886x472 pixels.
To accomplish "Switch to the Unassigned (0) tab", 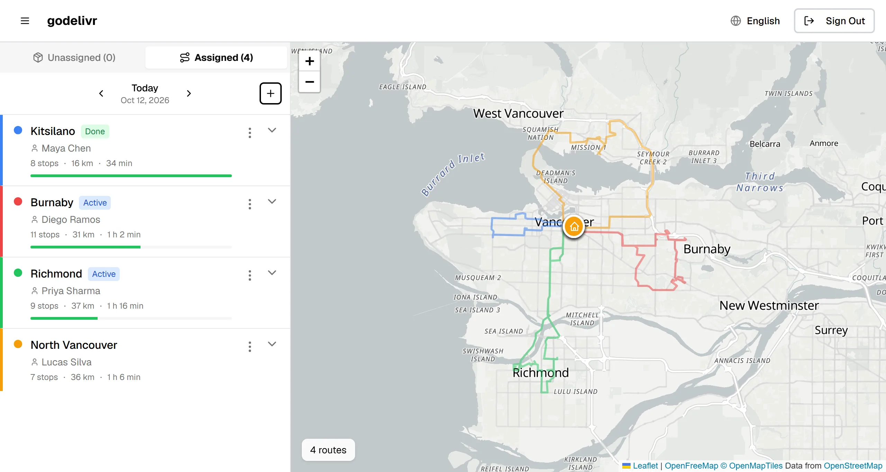I will [74, 57].
